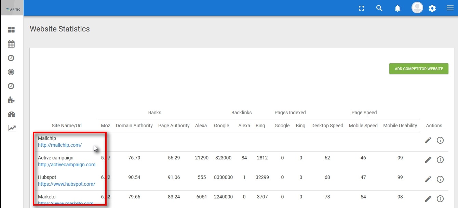Image resolution: width=458 pixels, height=208 pixels.
Task: Click Alexa rank value 21290
Action: pyautogui.click(x=201, y=158)
